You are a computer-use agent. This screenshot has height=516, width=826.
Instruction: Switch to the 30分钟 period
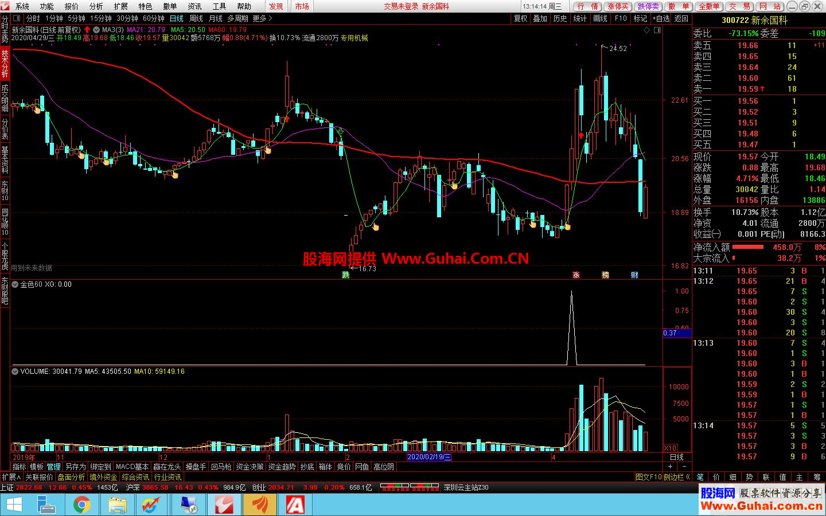pyautogui.click(x=127, y=18)
